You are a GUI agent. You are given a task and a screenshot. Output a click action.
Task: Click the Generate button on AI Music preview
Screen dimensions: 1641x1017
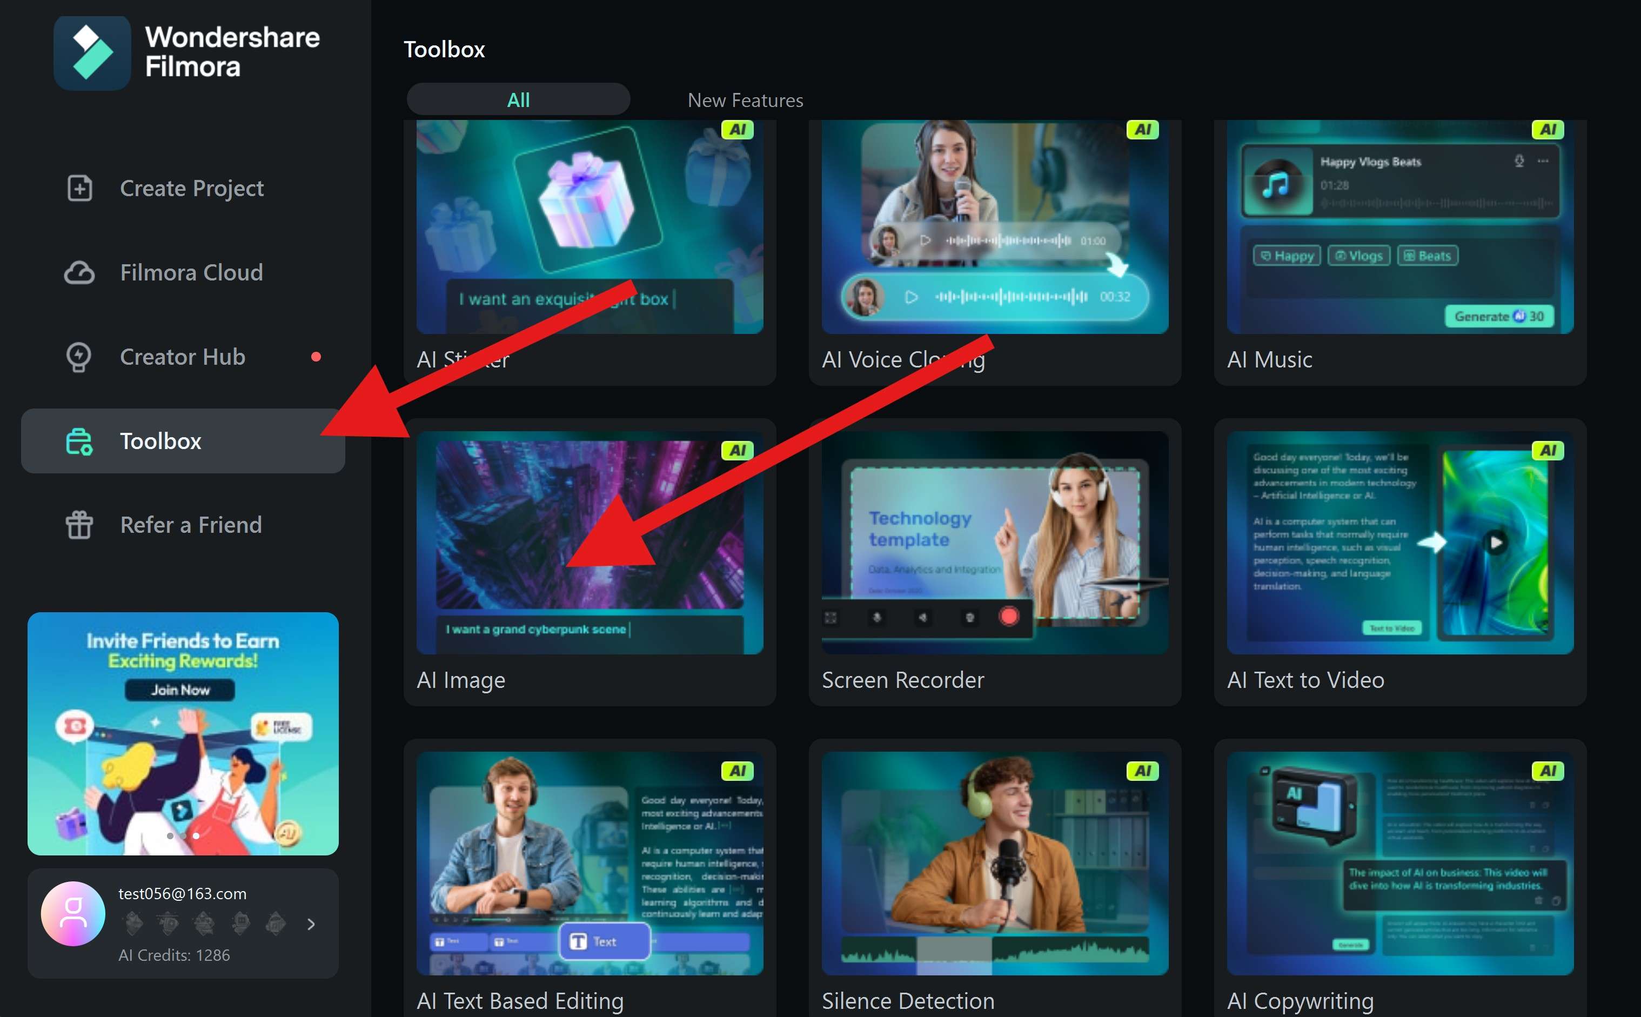coord(1499,316)
